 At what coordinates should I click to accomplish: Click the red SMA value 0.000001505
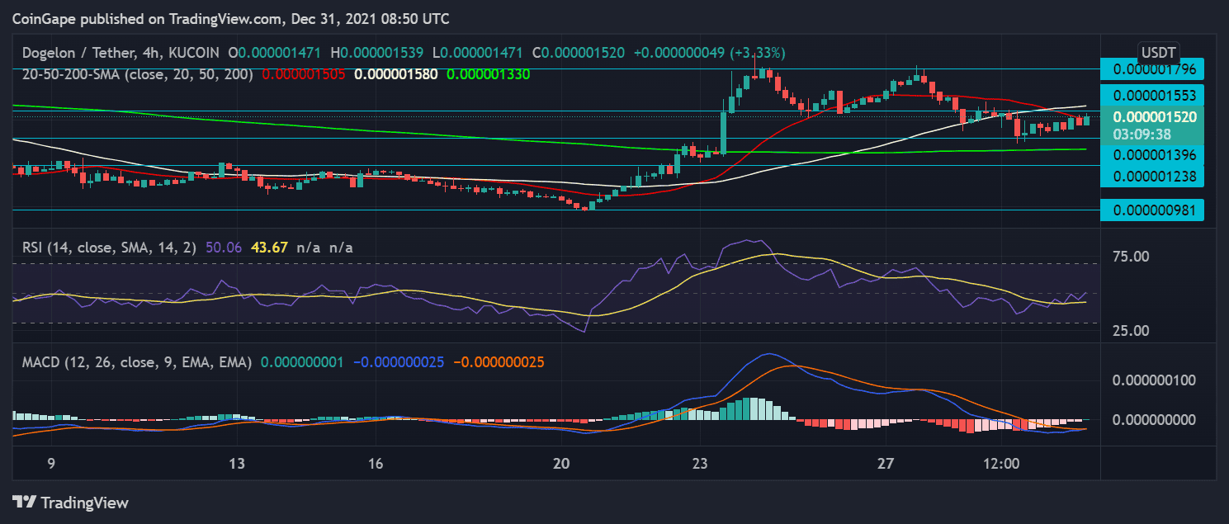click(303, 73)
